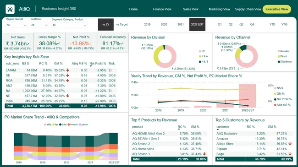Choose the YTD period
This screenshot has width=298, height=167.
(x=272, y=25)
